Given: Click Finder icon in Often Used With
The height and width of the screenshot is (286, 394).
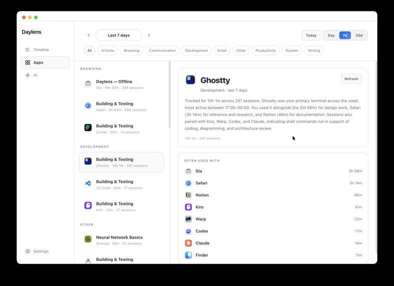Looking at the screenshot, I should tap(188, 255).
